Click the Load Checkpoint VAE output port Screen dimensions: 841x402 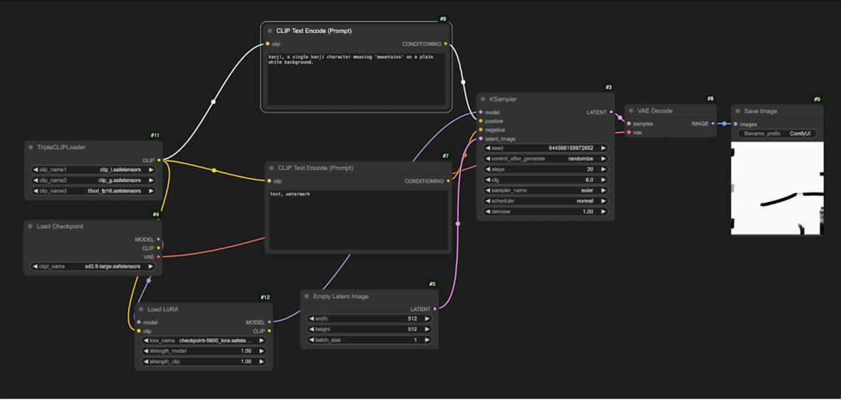coord(158,257)
